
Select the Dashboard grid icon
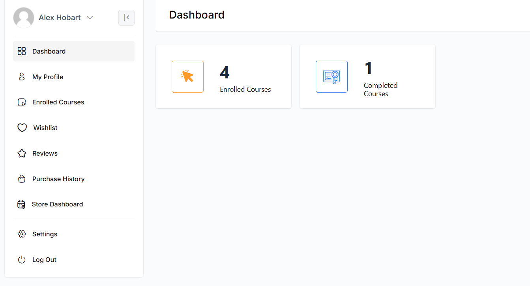21,51
